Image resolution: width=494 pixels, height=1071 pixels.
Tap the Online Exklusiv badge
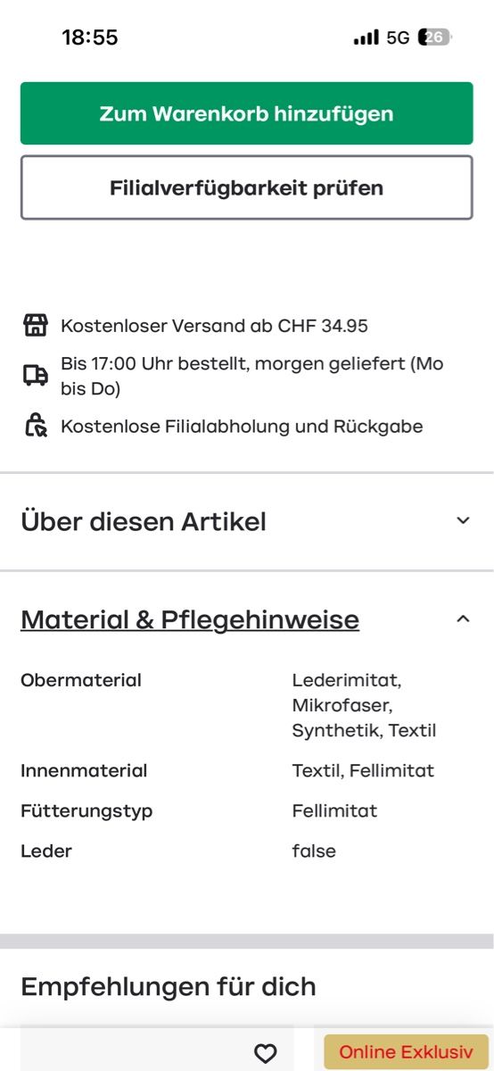pyautogui.click(x=406, y=1052)
